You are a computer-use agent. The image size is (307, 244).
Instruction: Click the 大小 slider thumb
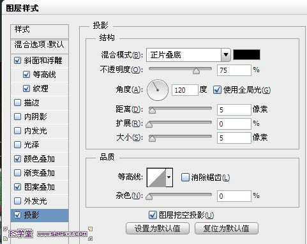point(152,139)
